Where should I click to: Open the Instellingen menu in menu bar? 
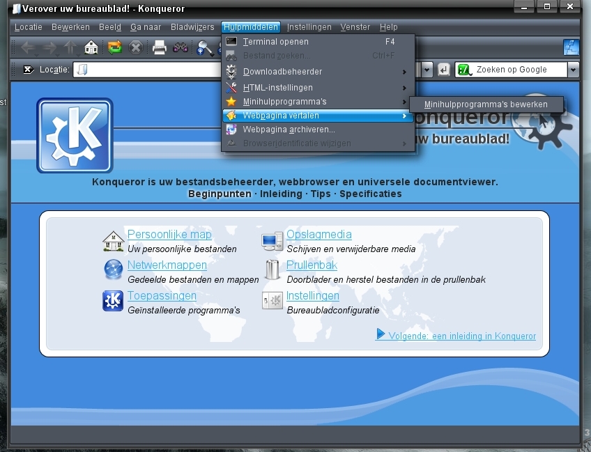[309, 27]
